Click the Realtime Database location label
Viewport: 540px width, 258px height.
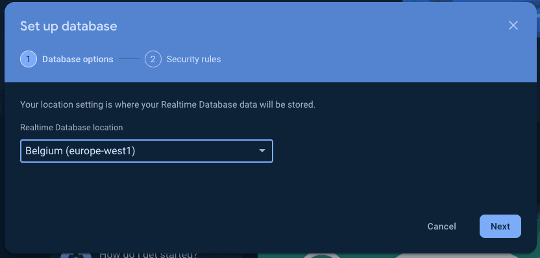click(x=71, y=128)
